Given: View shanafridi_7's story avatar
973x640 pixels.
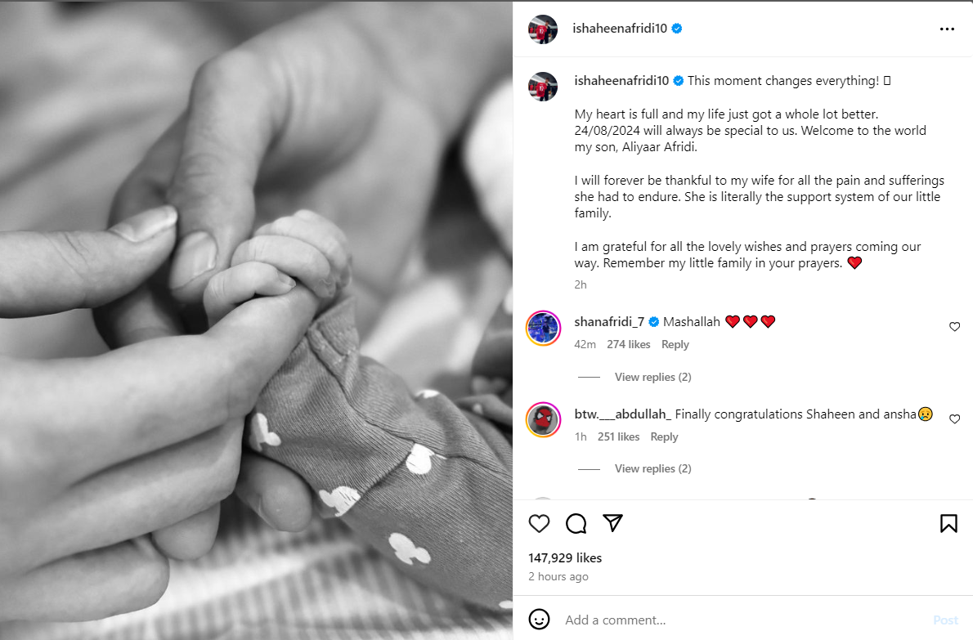Looking at the screenshot, I should [544, 328].
